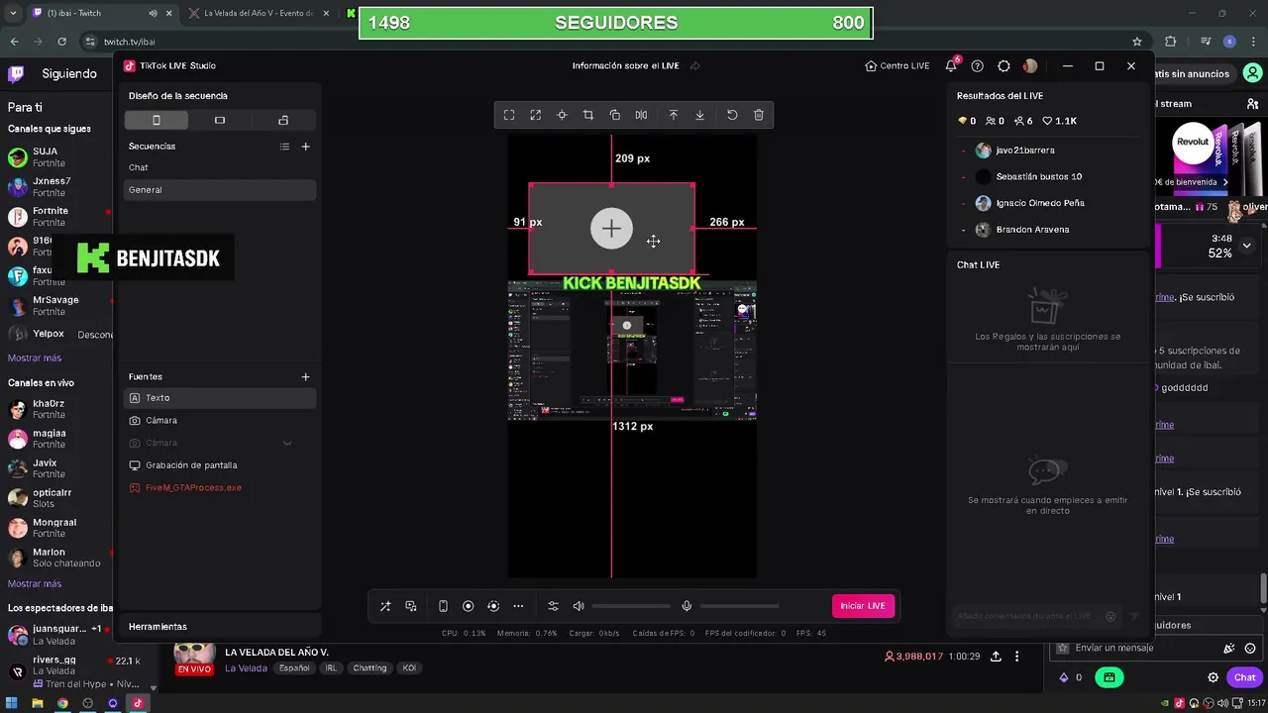This screenshot has width=1268, height=713.
Task: Select the portrait layout button
Action: click(x=156, y=120)
